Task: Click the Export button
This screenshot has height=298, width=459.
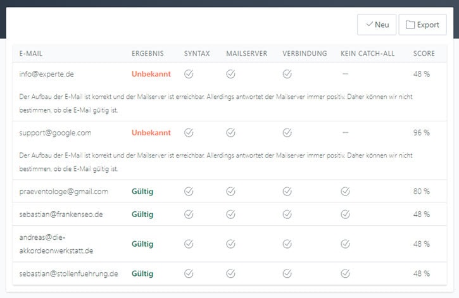Action: pyautogui.click(x=422, y=25)
